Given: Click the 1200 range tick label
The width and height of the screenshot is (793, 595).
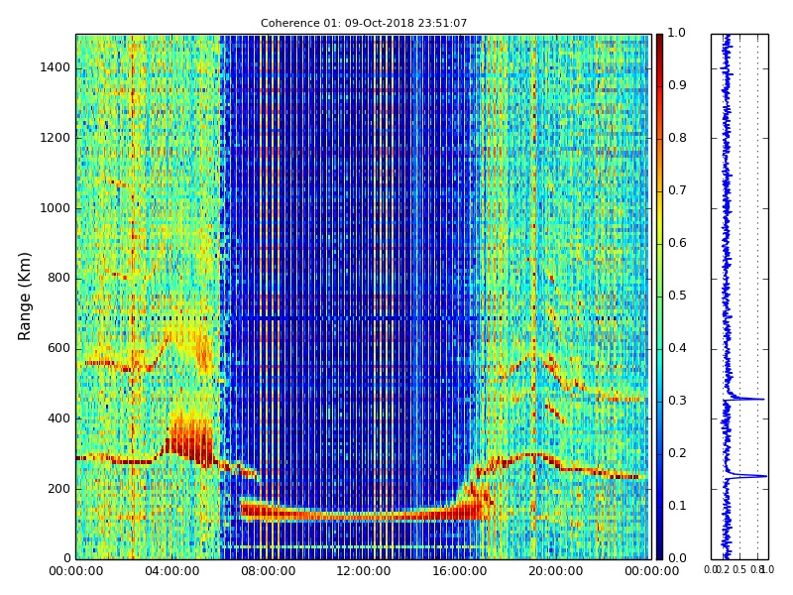Looking at the screenshot, I should [x=55, y=138].
